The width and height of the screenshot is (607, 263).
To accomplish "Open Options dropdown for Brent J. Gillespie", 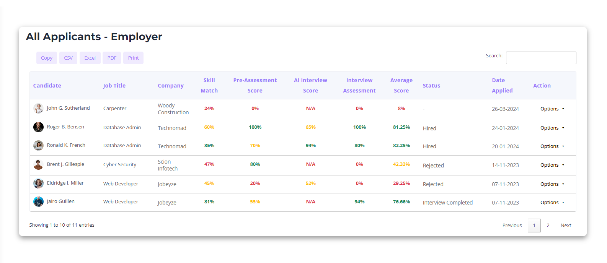I will pyautogui.click(x=552, y=165).
